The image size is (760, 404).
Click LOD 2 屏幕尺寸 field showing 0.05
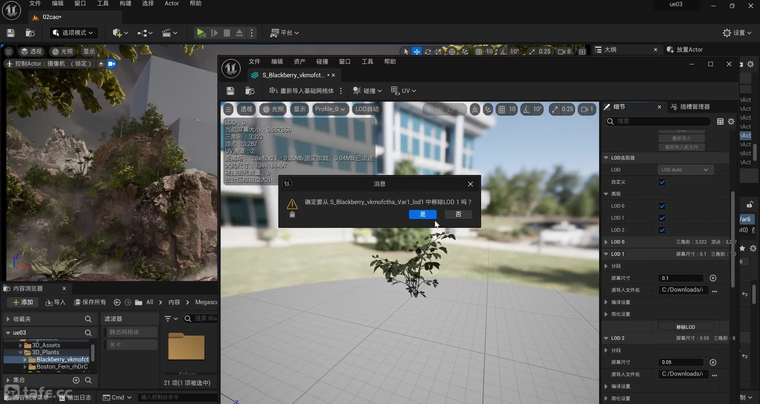tap(681, 362)
